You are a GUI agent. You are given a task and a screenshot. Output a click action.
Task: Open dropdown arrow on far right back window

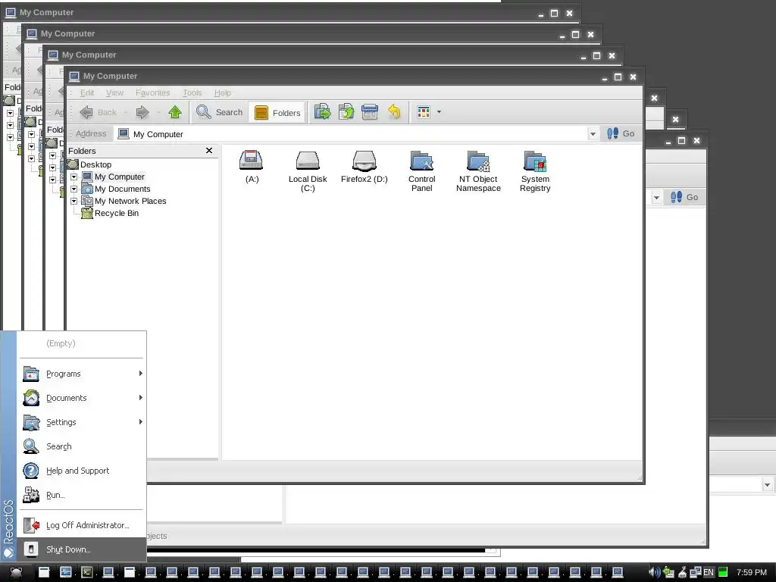click(x=767, y=485)
